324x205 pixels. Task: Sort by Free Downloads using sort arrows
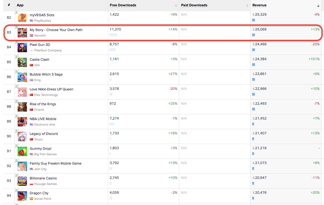coord(176,6)
